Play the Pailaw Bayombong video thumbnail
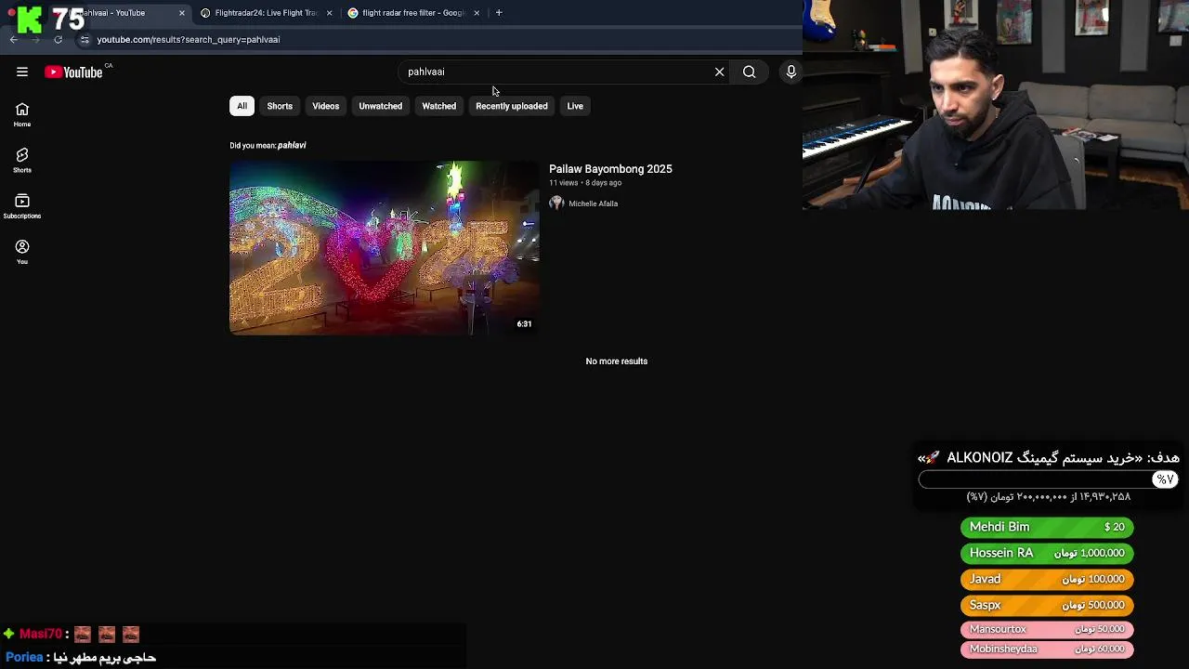Screen dimensions: 1189x669 pyautogui.click(x=384, y=247)
